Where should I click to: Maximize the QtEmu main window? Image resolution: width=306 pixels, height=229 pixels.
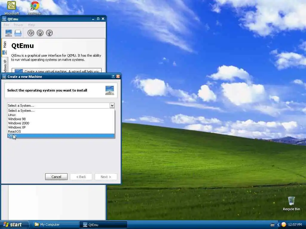pyautogui.click(x=98, y=19)
